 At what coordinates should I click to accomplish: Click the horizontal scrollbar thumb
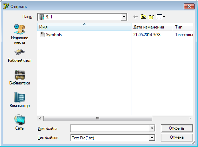[x=98, y=119]
